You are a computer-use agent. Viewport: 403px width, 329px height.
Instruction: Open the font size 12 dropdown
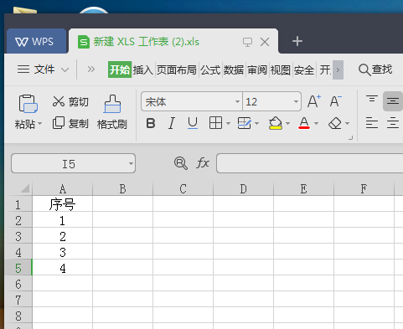click(x=296, y=101)
